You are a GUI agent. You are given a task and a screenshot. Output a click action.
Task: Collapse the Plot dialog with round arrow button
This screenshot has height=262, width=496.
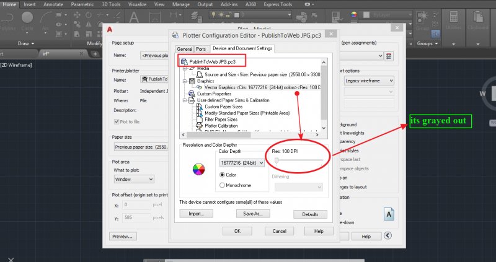click(388, 235)
